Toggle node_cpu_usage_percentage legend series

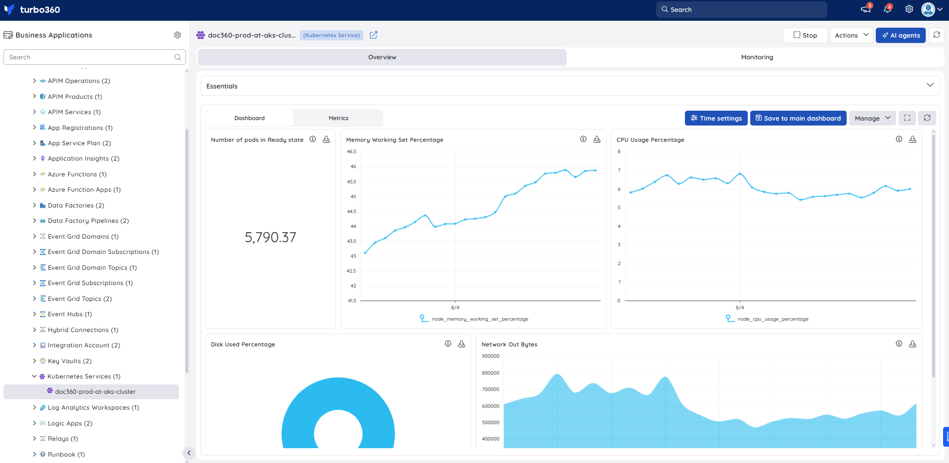click(767, 319)
